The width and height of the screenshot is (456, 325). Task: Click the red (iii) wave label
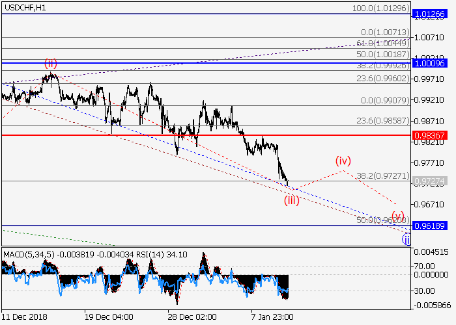click(291, 200)
